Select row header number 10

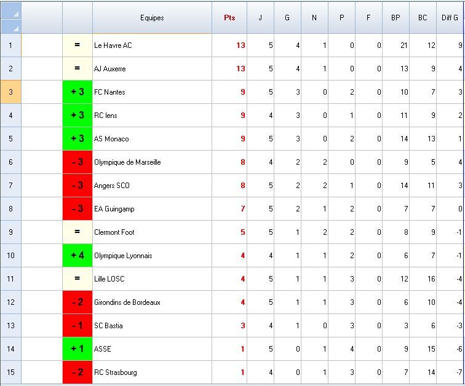[x=10, y=255]
